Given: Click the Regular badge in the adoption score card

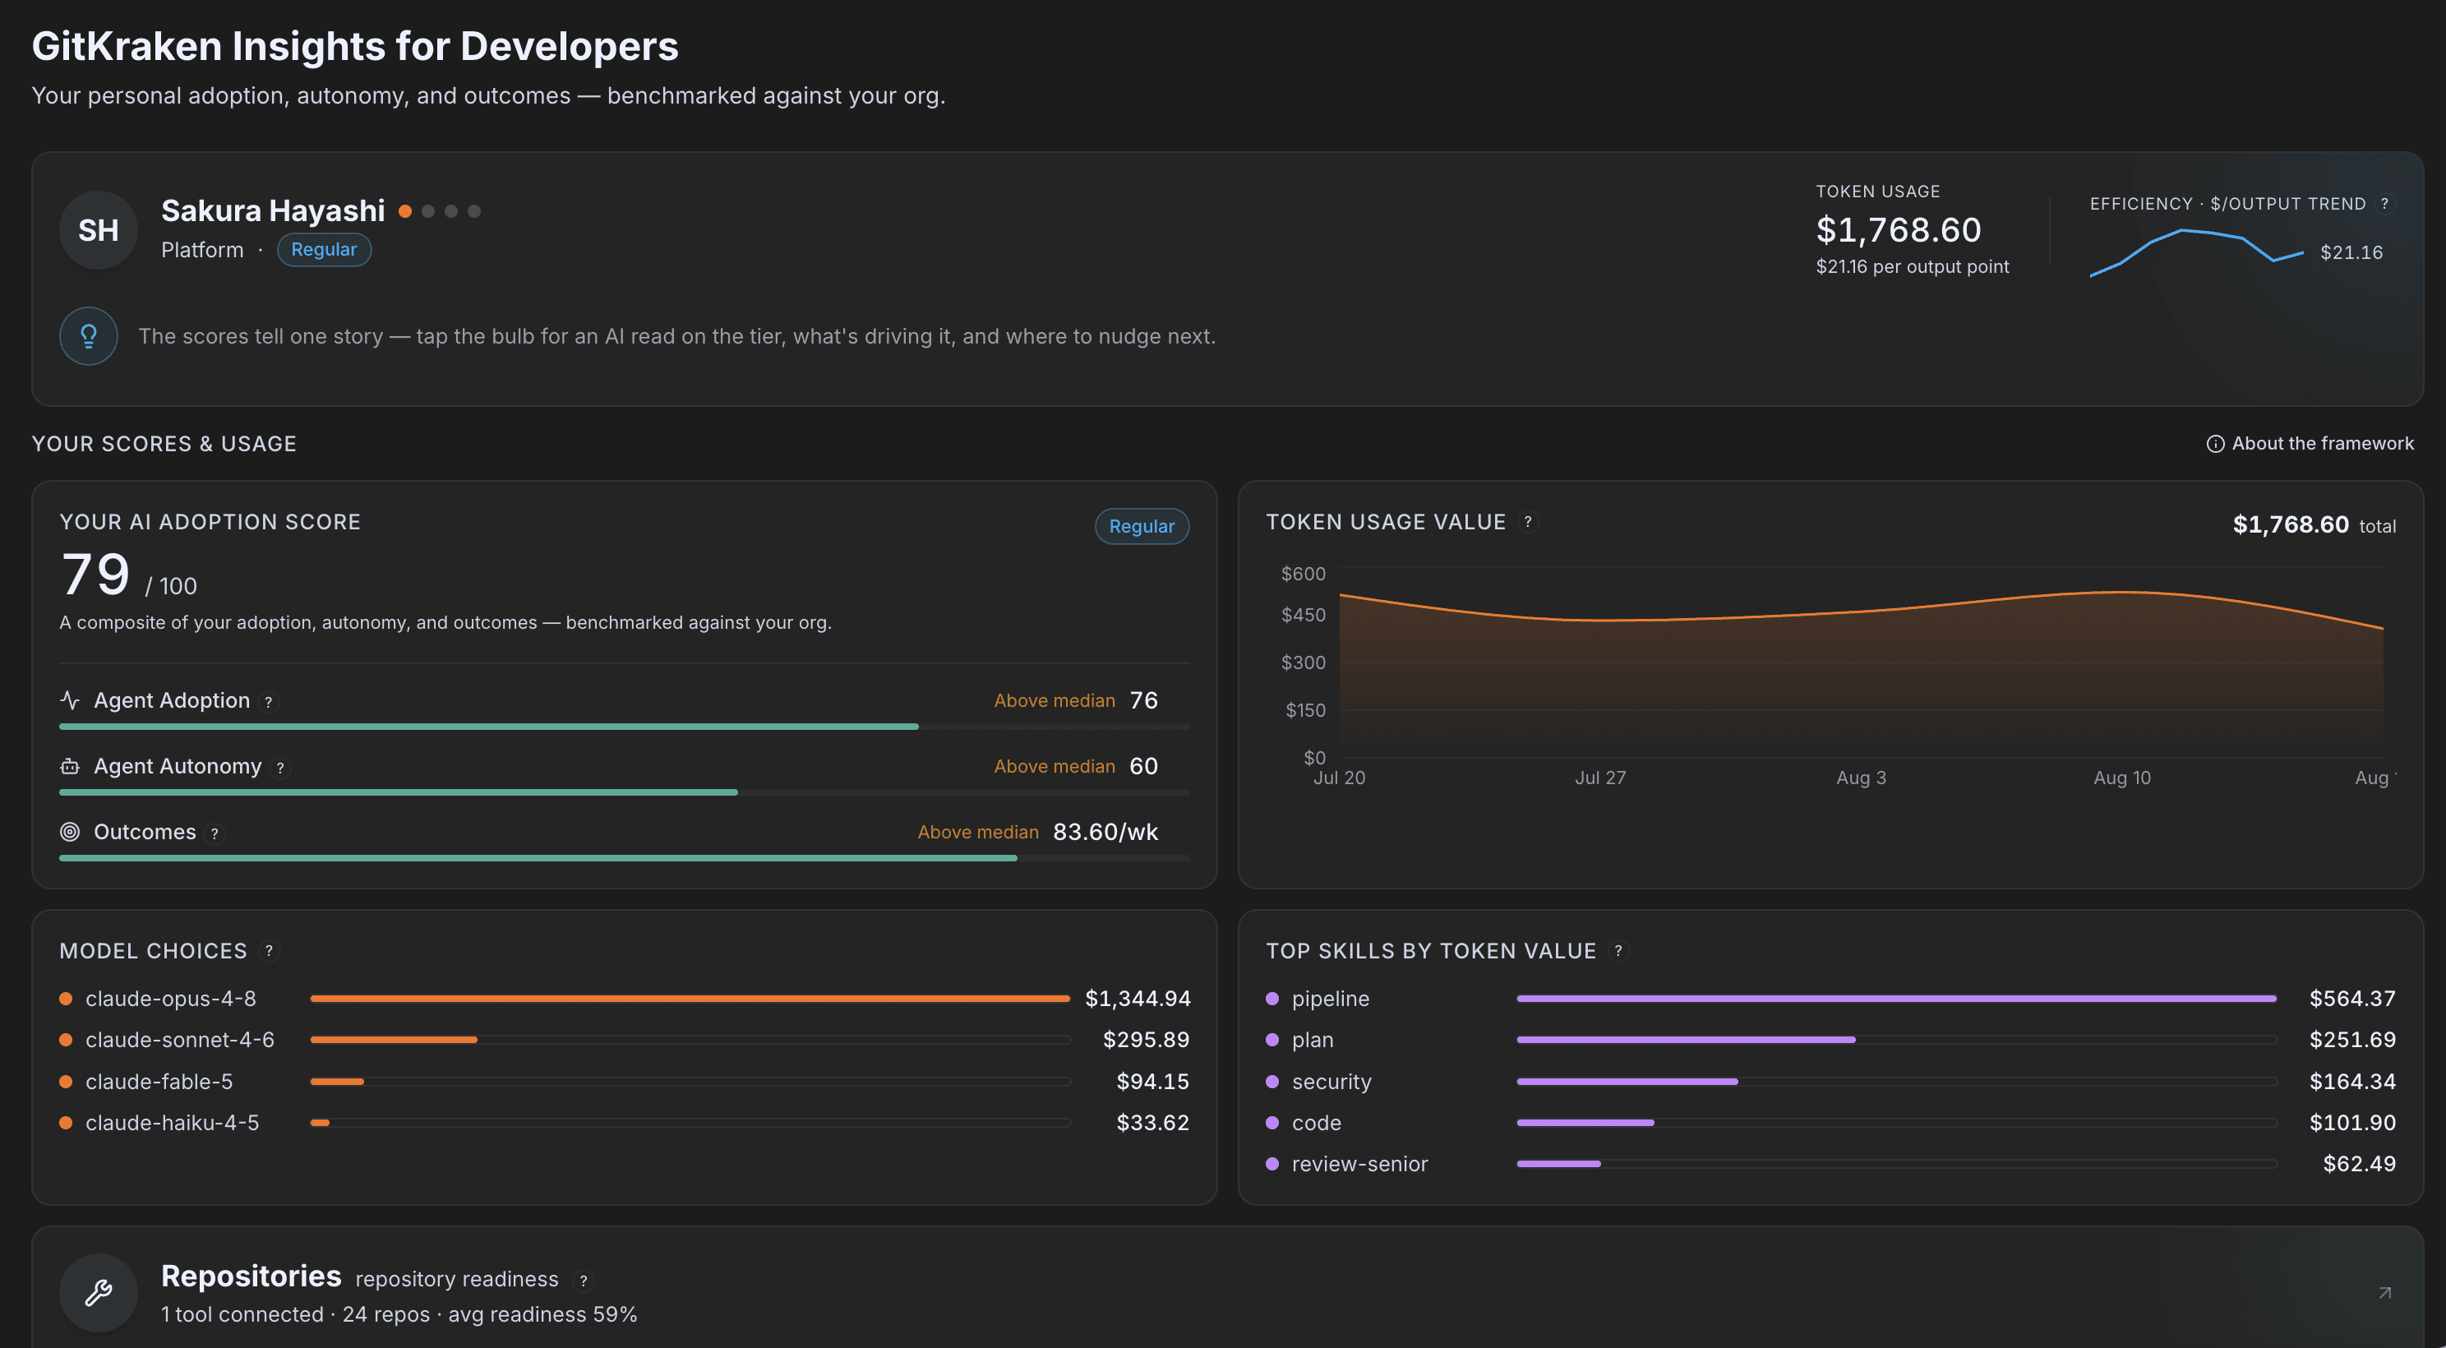Looking at the screenshot, I should (x=1142, y=526).
